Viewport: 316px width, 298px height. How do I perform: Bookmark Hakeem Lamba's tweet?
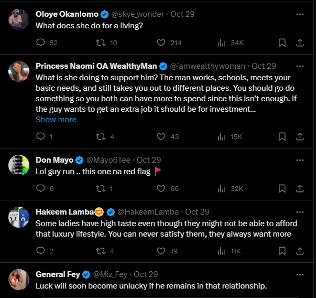[x=281, y=251]
